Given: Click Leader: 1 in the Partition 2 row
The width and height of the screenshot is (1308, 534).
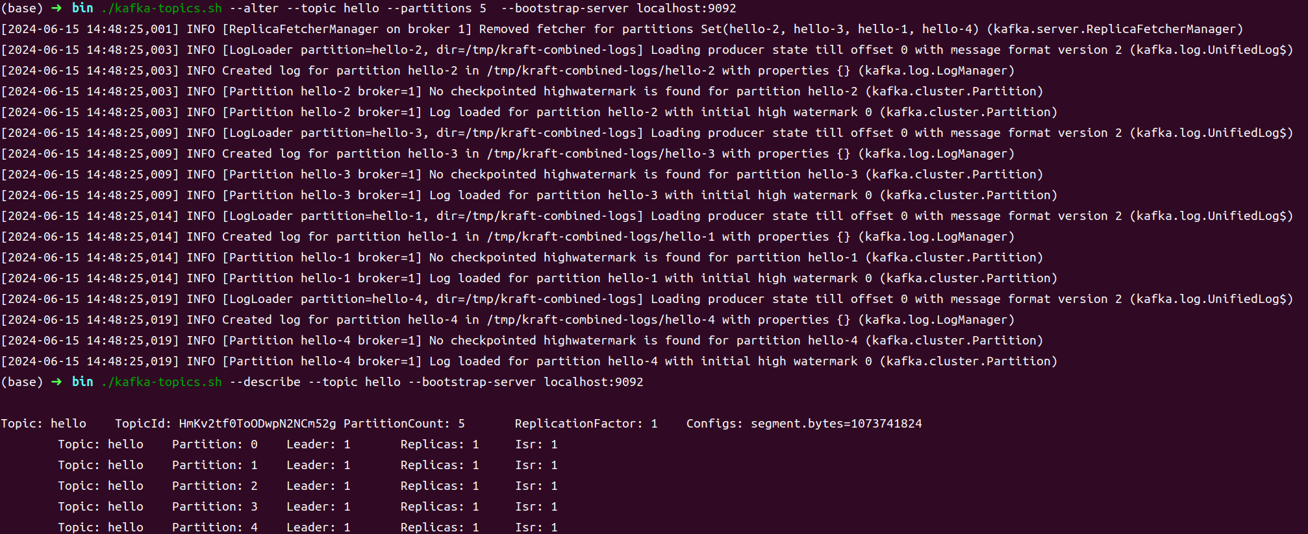Looking at the screenshot, I should (318, 486).
